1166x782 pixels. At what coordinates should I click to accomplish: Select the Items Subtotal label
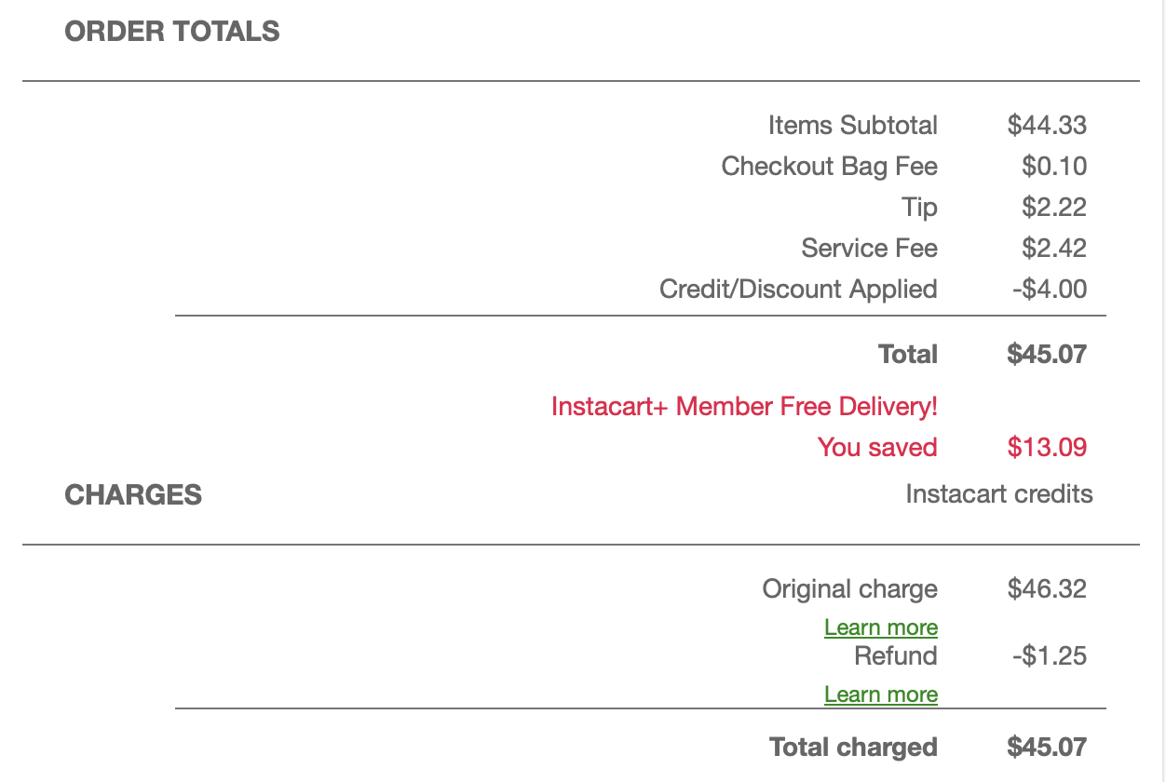(852, 125)
